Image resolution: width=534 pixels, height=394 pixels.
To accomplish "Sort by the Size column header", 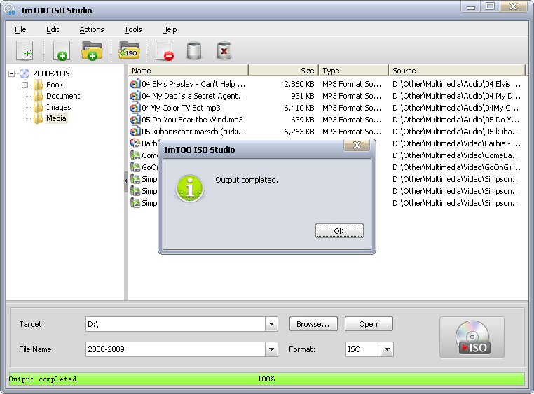I will (283, 71).
